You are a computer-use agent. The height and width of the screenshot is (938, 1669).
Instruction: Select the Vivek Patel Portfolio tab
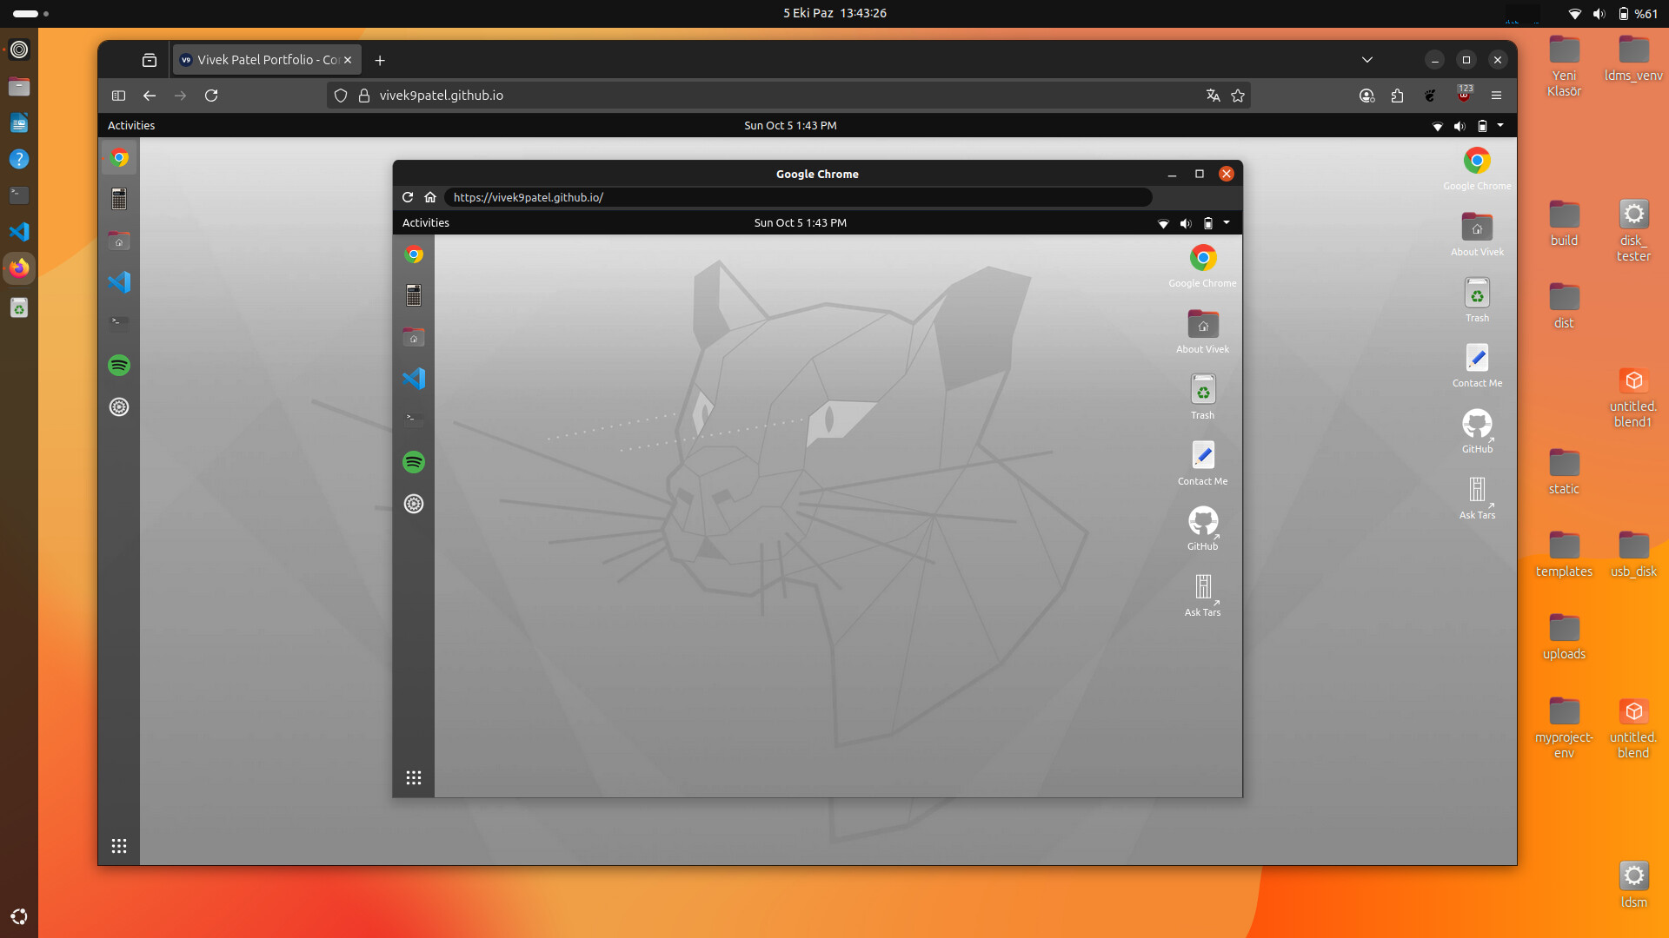[x=261, y=60]
